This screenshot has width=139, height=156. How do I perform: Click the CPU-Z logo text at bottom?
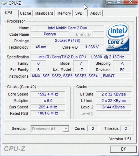coord(15,149)
